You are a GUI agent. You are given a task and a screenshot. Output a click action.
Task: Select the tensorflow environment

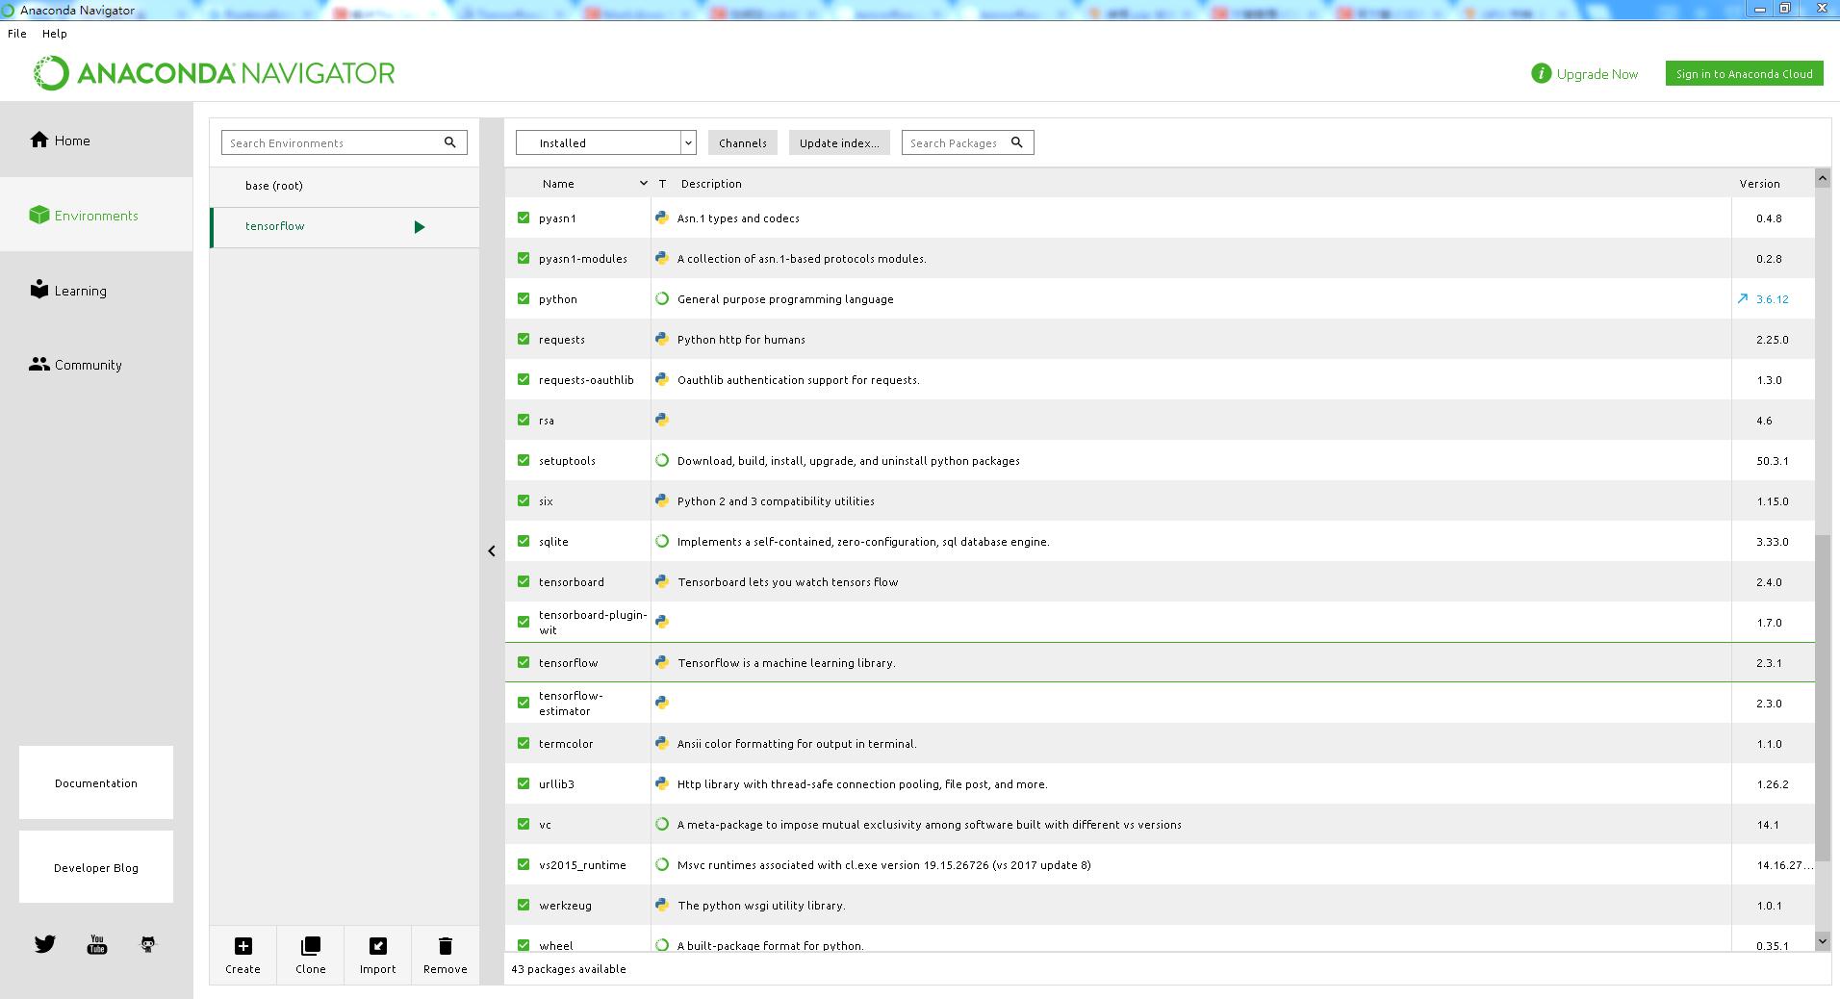coord(345,227)
